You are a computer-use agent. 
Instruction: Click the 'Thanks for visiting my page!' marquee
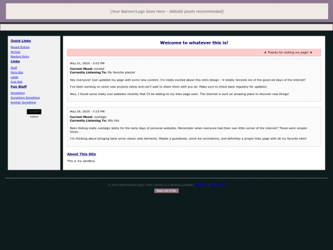(x=288, y=52)
